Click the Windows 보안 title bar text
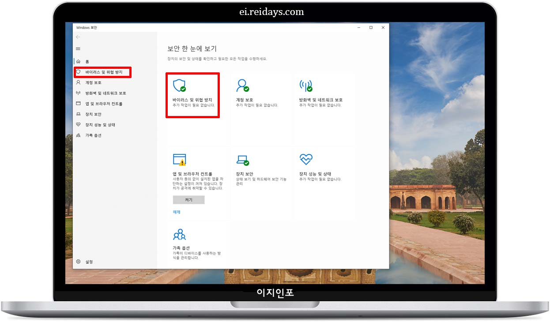This screenshot has width=550, height=322. (x=87, y=27)
